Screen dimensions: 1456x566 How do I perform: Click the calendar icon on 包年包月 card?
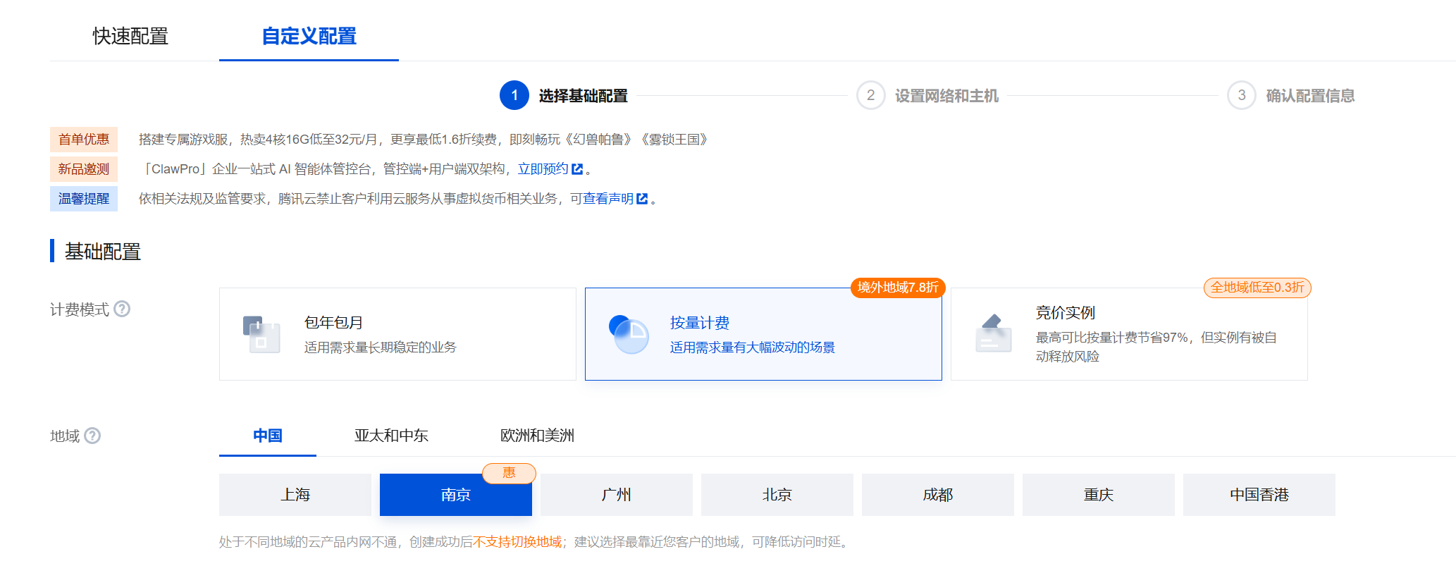tap(261, 334)
